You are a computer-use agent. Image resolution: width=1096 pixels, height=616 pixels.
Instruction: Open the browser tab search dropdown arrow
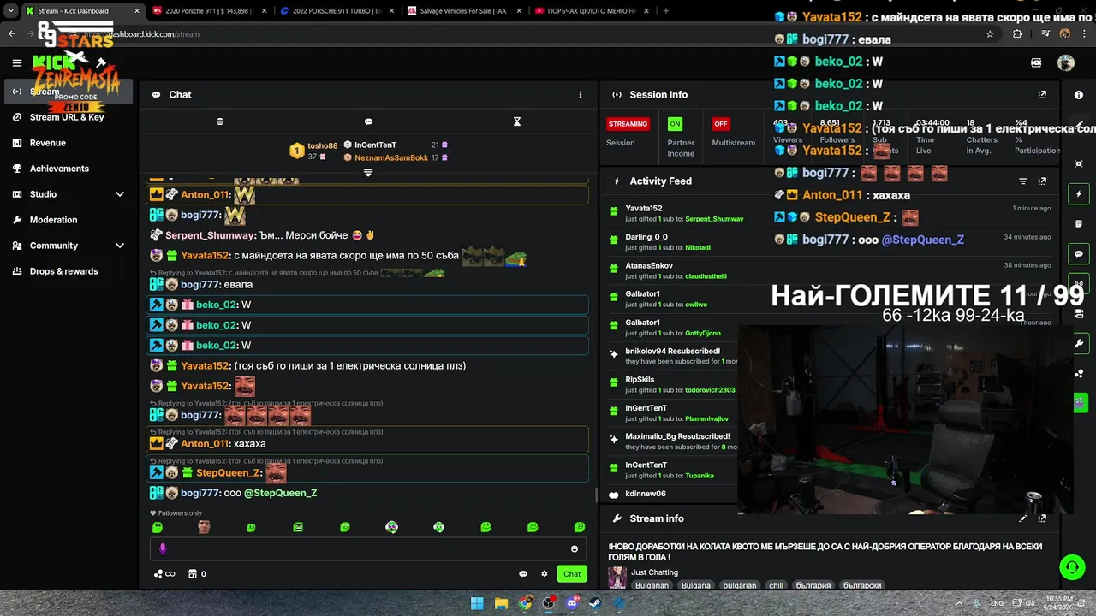pyautogui.click(x=11, y=11)
